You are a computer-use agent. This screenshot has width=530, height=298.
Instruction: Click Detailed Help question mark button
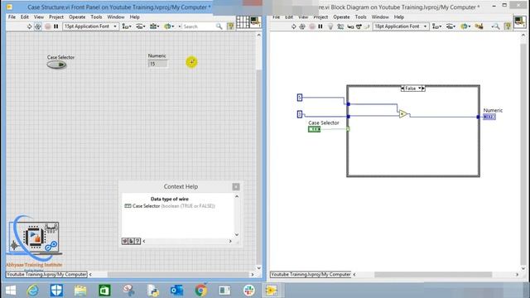[137, 241]
